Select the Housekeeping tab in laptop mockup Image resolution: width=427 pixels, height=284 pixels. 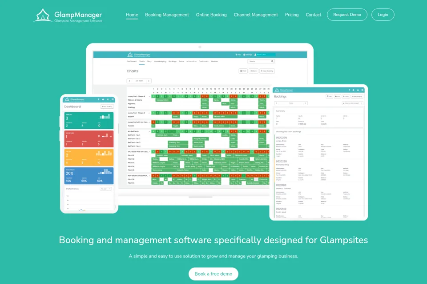click(x=160, y=61)
